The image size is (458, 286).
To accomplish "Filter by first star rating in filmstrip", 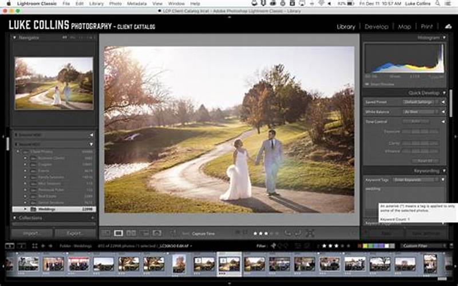I will coord(324,246).
